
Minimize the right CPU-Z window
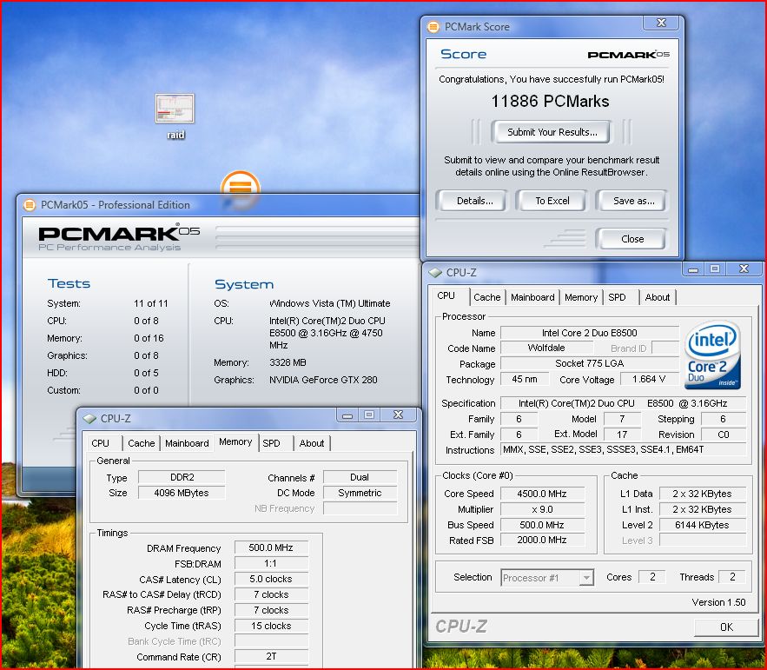[x=692, y=269]
